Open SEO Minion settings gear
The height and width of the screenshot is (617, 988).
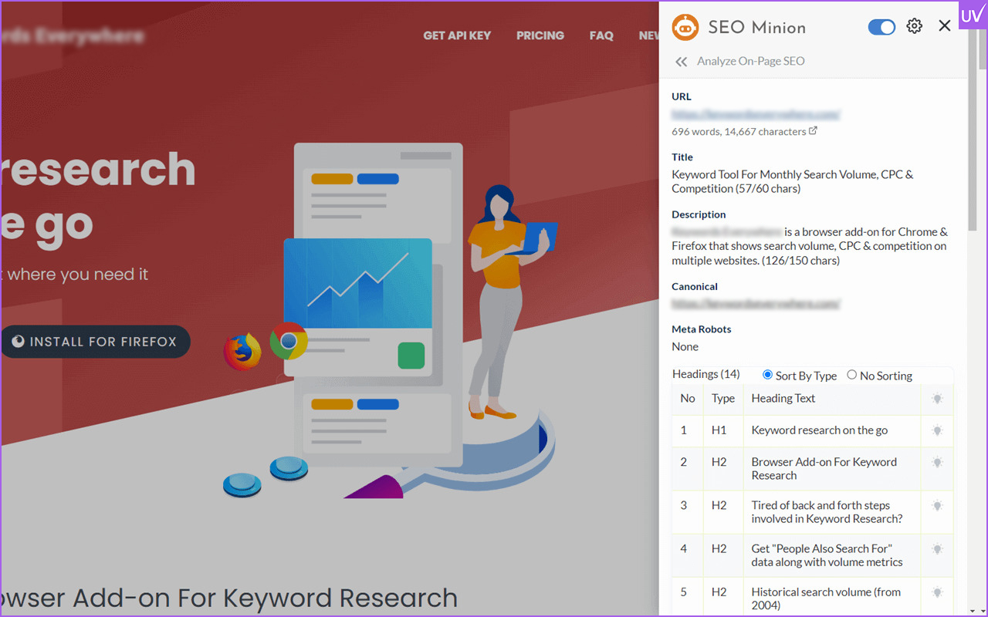pos(915,26)
